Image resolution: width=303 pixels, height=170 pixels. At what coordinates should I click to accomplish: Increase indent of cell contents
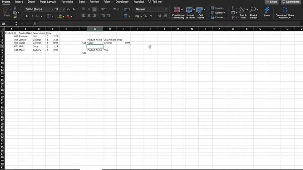108,16
